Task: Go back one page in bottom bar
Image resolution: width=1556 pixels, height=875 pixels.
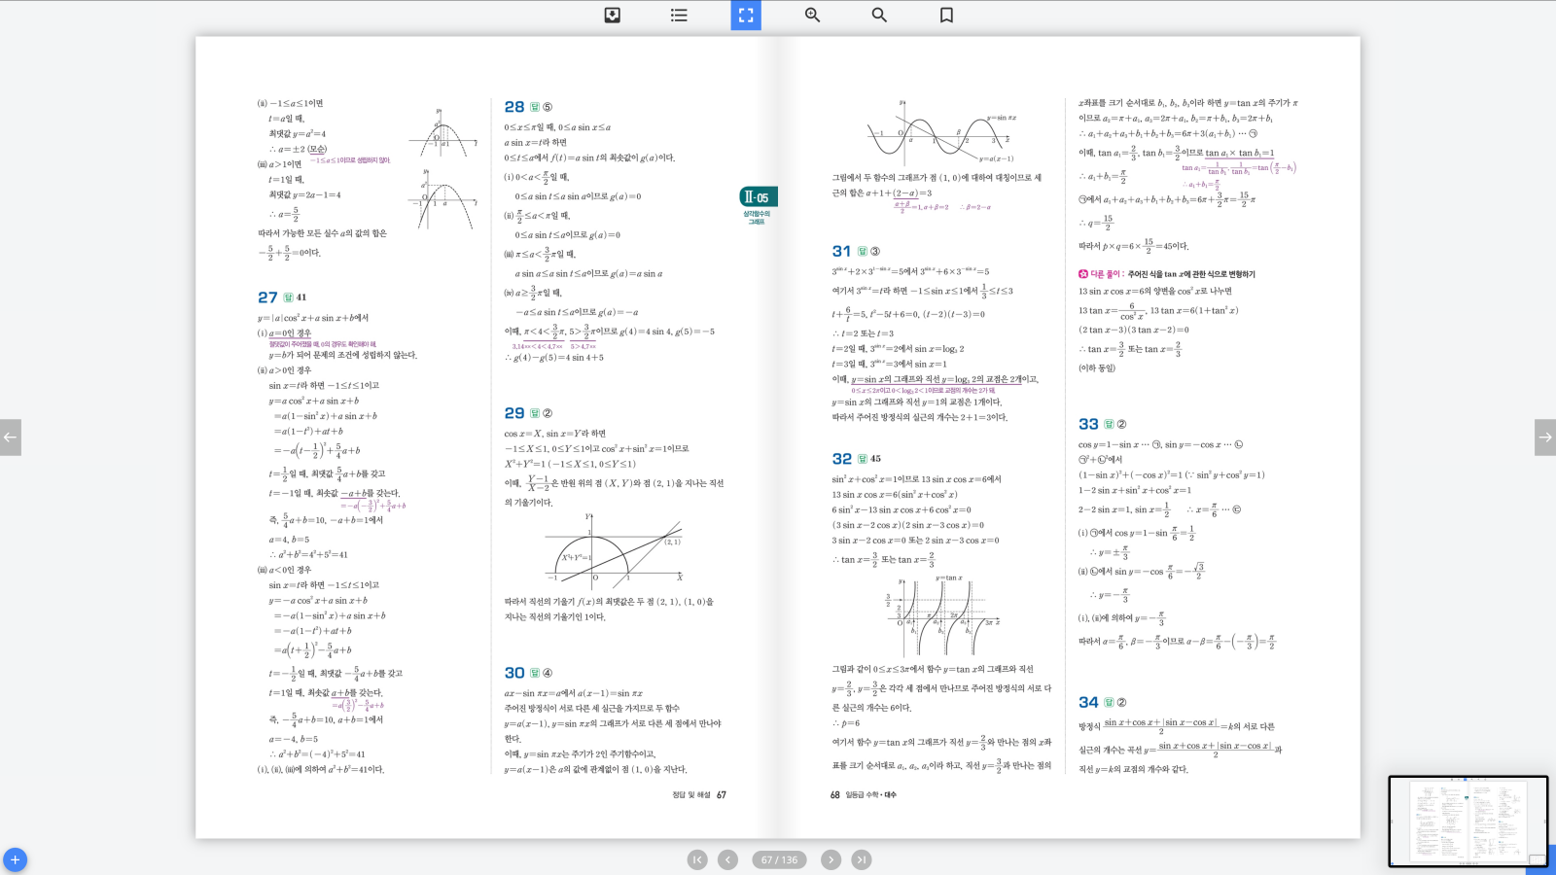Action: click(727, 859)
